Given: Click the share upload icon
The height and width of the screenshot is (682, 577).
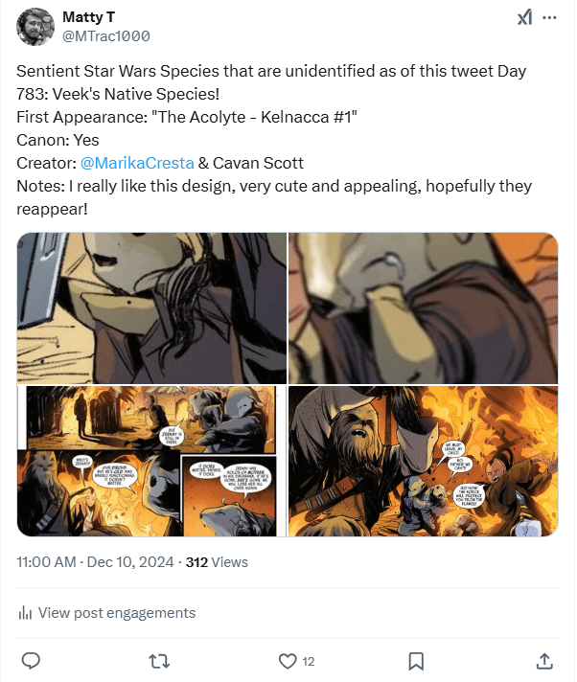Looking at the screenshot, I should (x=543, y=660).
